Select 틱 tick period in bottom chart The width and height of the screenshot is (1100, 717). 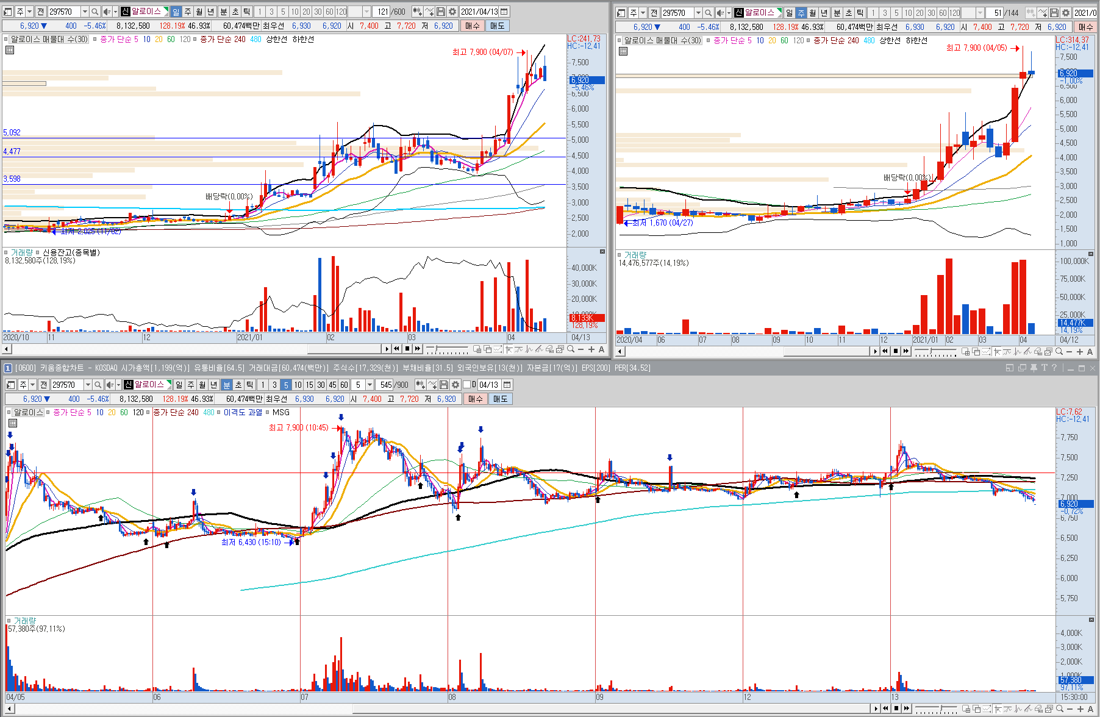pos(250,385)
